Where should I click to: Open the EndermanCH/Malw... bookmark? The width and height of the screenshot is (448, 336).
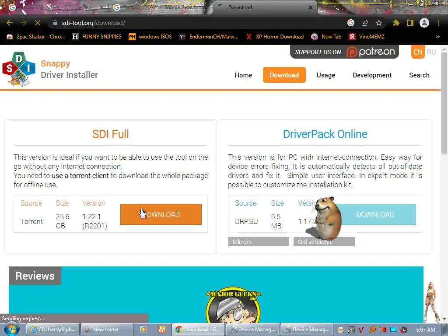209,37
